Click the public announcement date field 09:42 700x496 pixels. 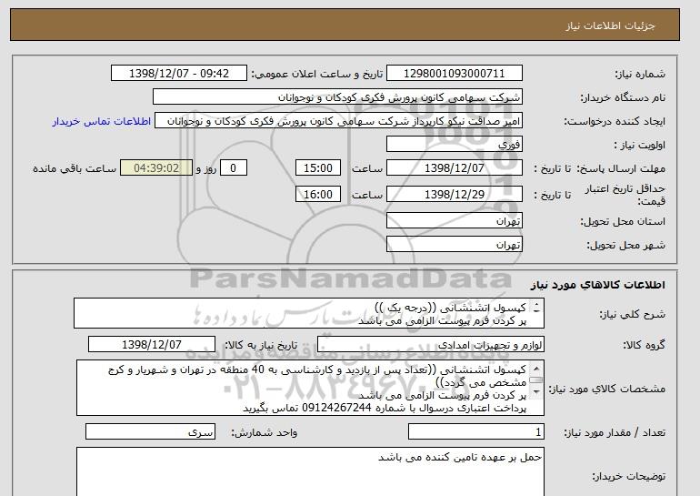178,74
